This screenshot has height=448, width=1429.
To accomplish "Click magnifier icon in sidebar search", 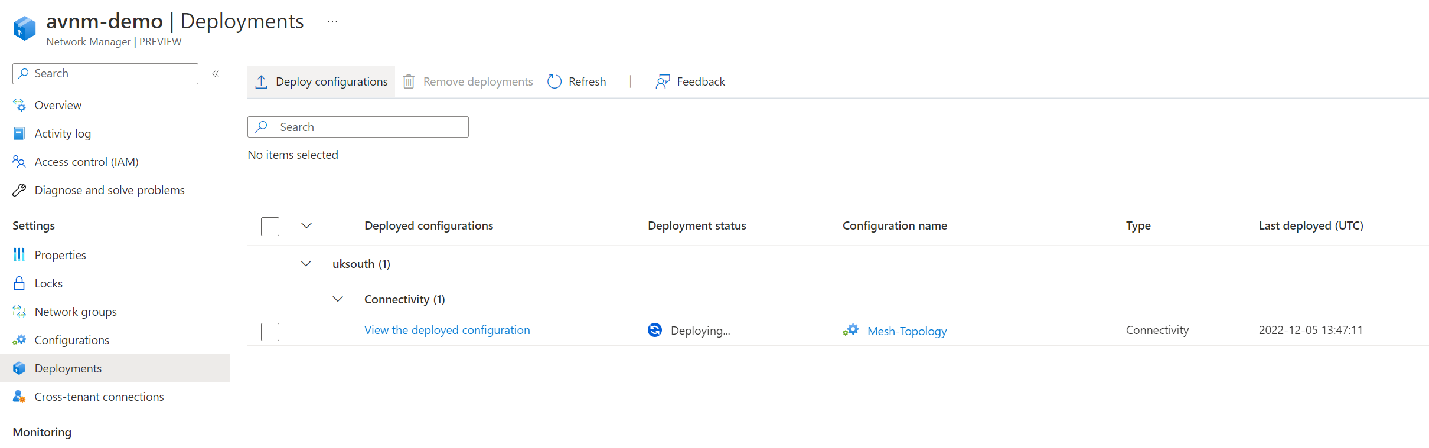I will point(24,73).
